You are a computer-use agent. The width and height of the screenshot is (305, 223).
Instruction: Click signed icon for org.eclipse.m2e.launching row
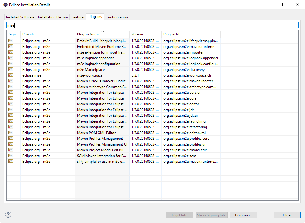(11, 121)
